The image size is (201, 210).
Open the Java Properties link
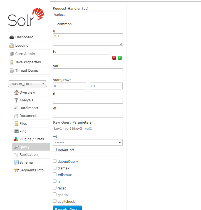pos(28,62)
